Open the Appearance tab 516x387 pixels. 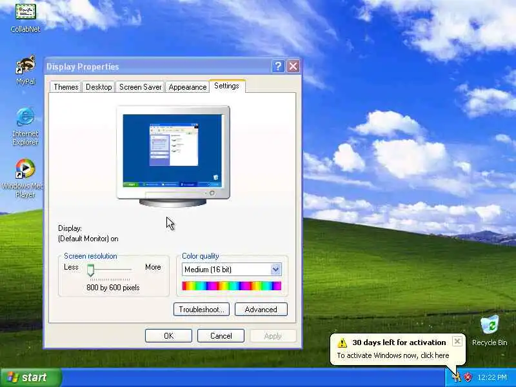click(x=188, y=87)
